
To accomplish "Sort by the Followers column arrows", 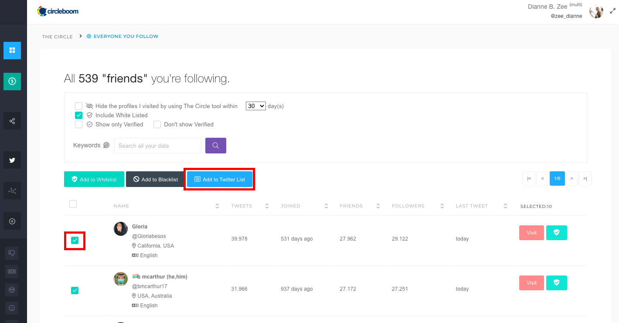I will (x=442, y=206).
